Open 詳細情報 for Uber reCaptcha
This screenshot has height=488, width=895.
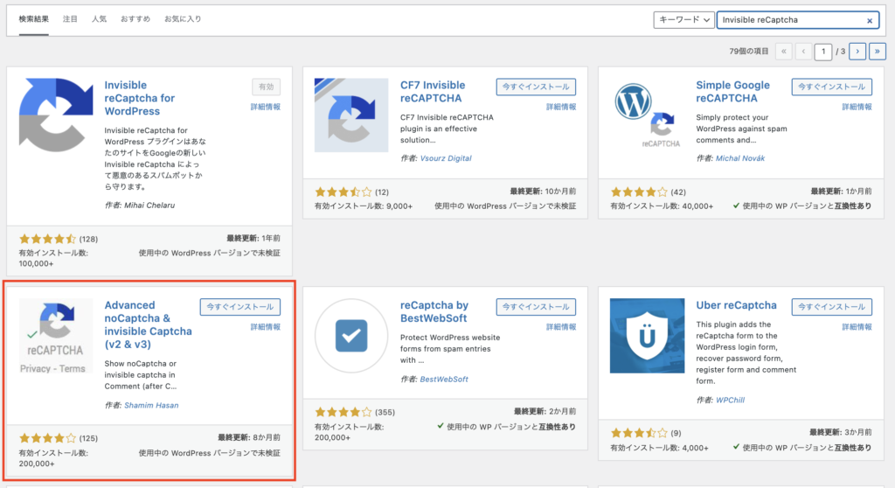coord(857,327)
